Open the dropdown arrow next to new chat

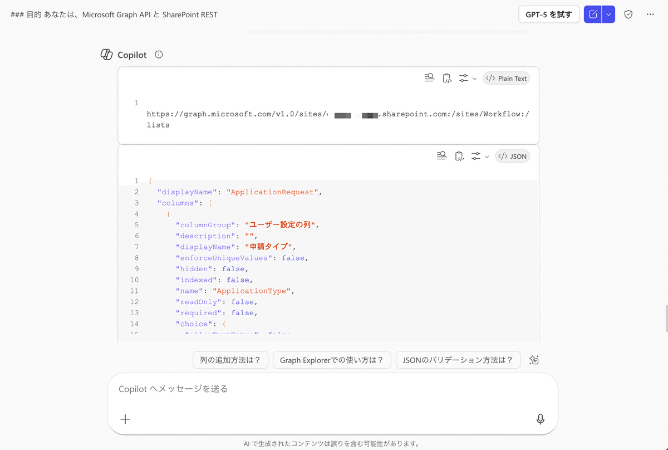point(608,14)
